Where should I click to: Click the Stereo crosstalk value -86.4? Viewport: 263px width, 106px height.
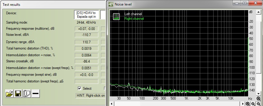coord(86,61)
